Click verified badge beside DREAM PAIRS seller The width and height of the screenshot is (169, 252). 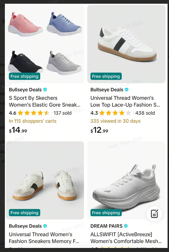tap(126, 226)
